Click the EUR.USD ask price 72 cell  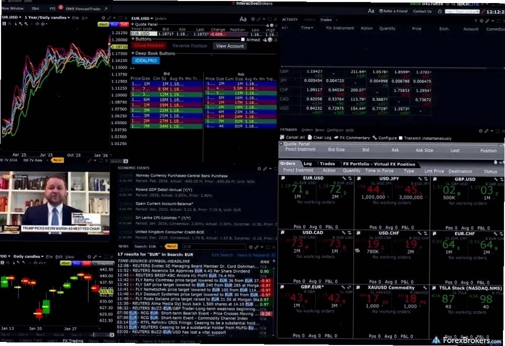pyautogui.click(x=335, y=190)
